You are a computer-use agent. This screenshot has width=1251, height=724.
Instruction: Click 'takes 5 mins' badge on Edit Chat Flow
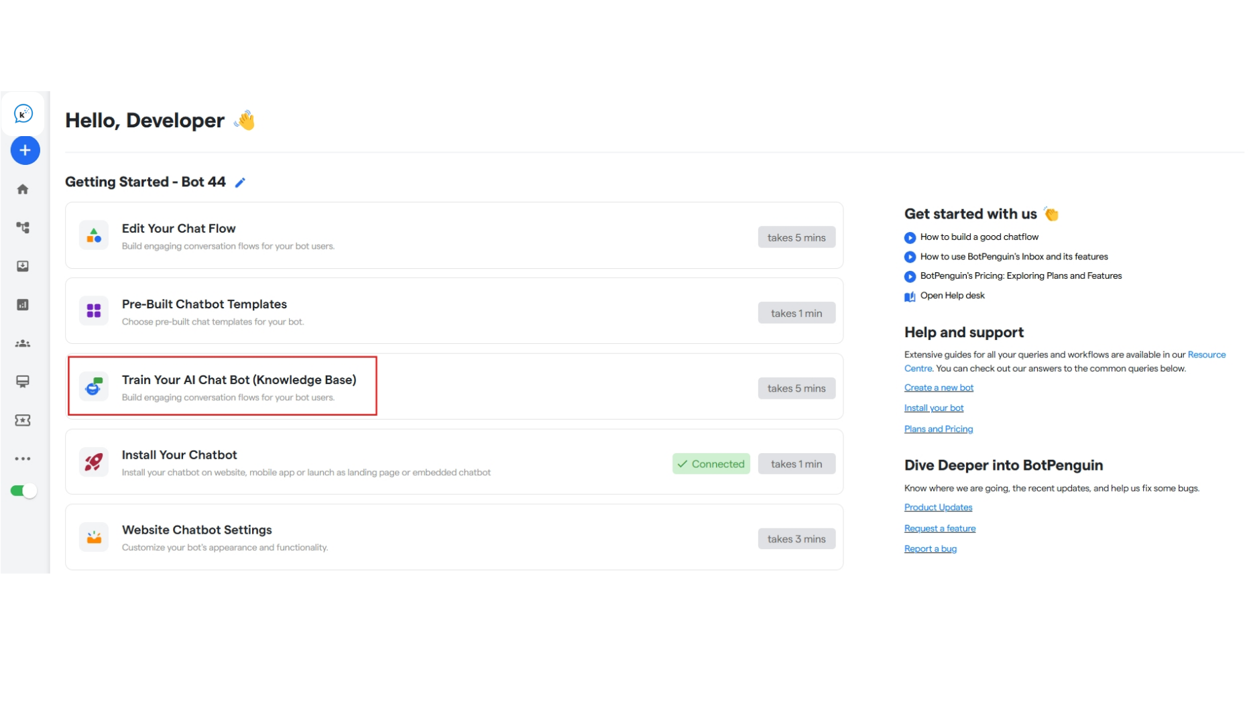click(x=796, y=237)
